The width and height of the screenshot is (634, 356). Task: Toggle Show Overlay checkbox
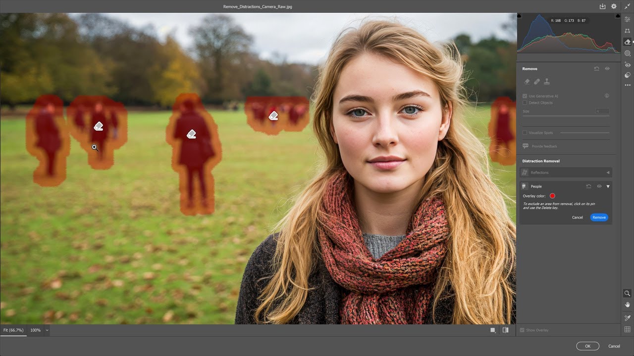coord(522,330)
